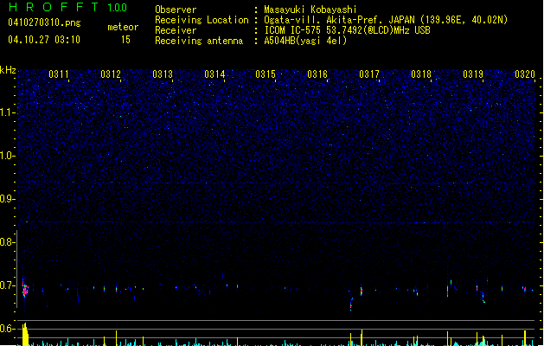
Task: Click the meteor count 15
Action: click(x=125, y=40)
